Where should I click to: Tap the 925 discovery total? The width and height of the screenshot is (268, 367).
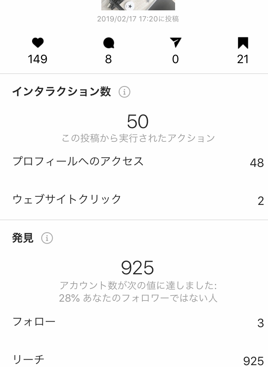click(x=138, y=268)
